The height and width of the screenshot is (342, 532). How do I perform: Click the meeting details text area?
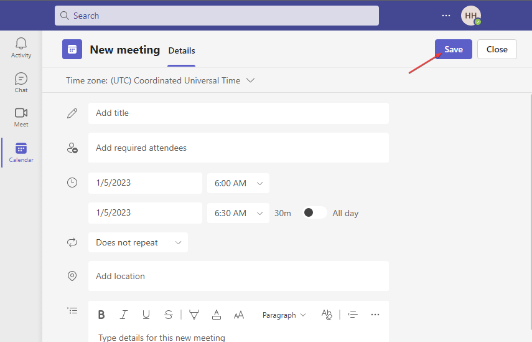tap(238, 337)
